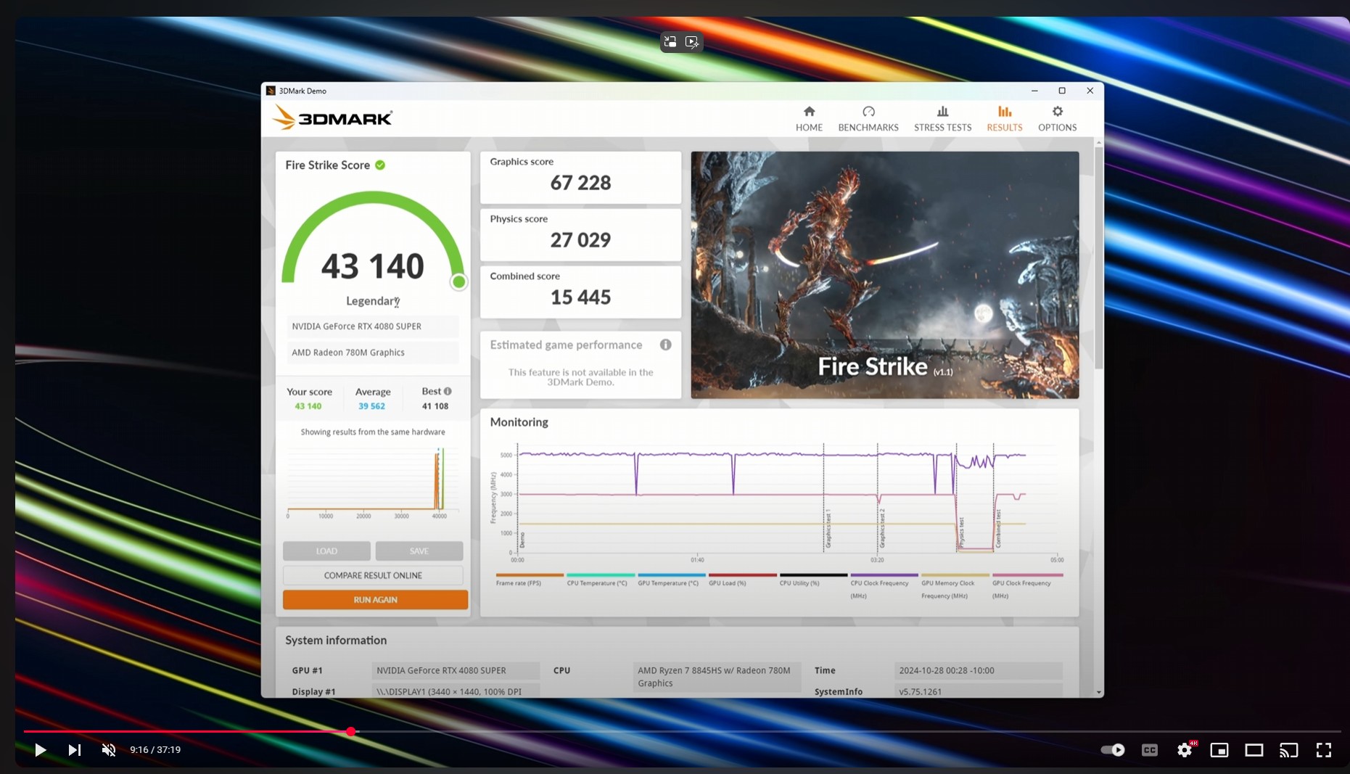
Task: Toggle GPU Temperature legend item
Action: (x=671, y=580)
